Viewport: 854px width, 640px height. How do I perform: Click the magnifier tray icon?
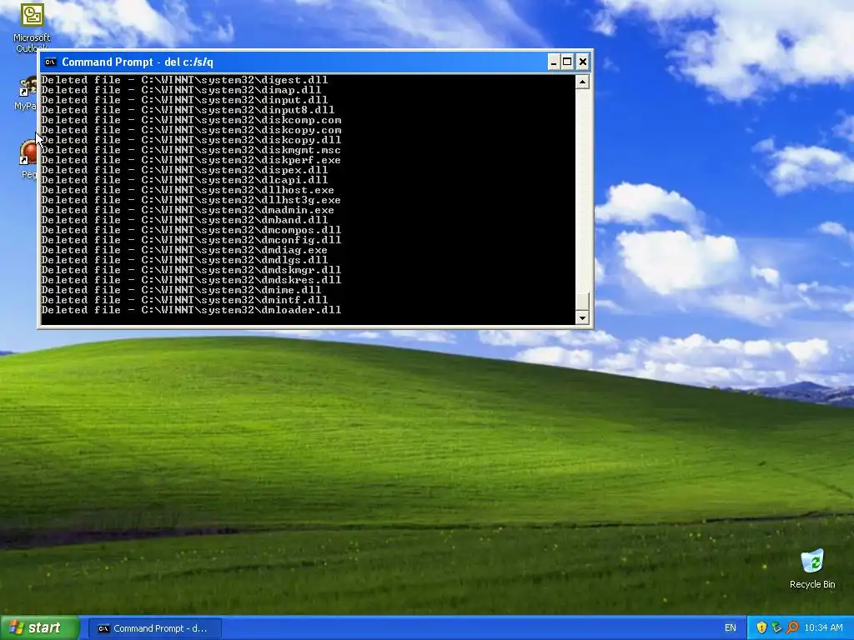click(792, 628)
